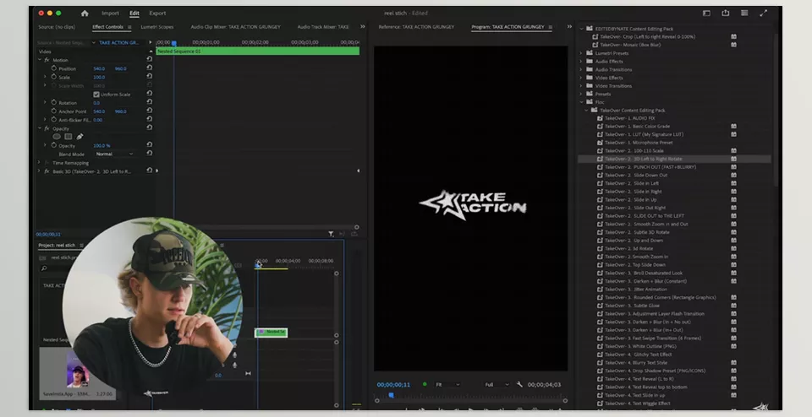Expand the Lumetri Presets folder
This screenshot has width=812, height=417.
581,53
